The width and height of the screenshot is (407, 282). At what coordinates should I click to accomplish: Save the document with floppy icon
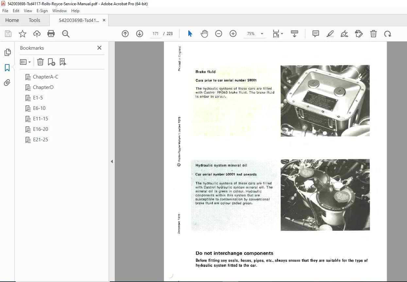8,34
